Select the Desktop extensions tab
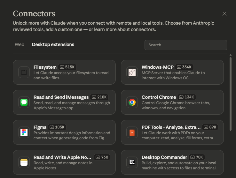This screenshot has width=236, height=178. point(53,44)
